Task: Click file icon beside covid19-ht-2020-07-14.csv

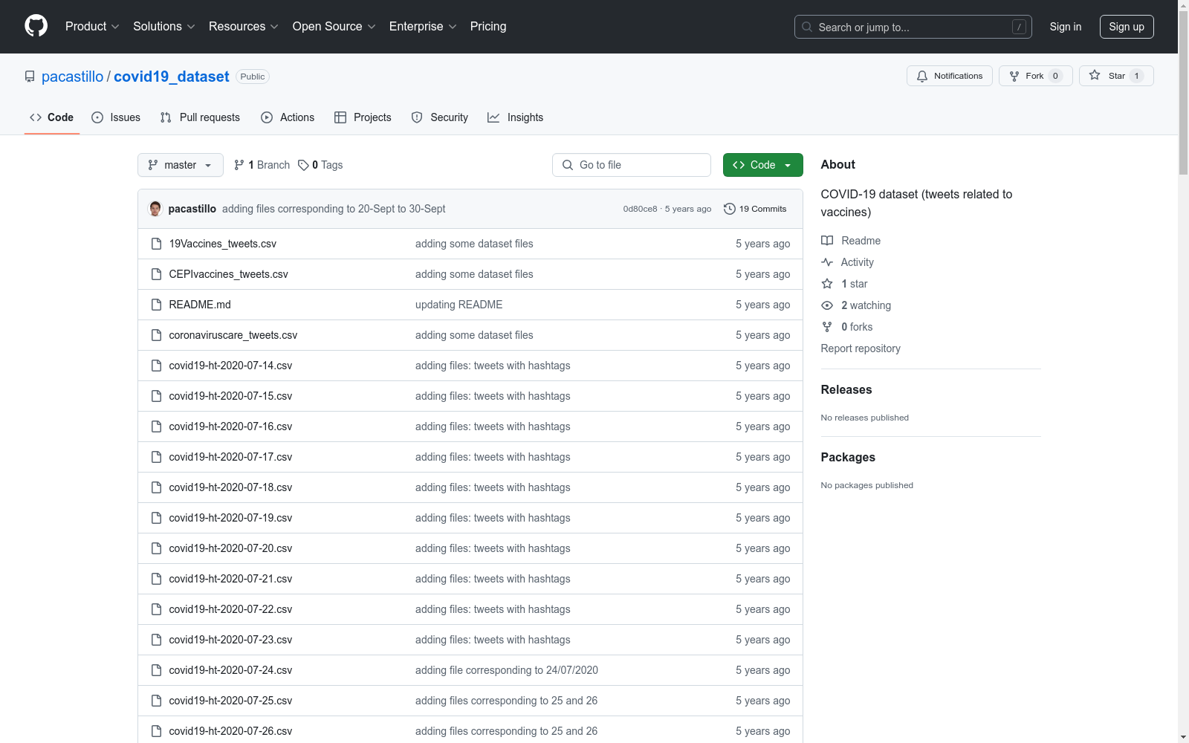Action: pos(156,366)
